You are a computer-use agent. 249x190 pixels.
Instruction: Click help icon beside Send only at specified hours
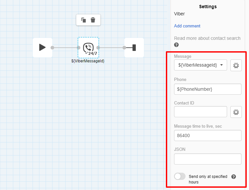pyautogui.click(x=233, y=177)
